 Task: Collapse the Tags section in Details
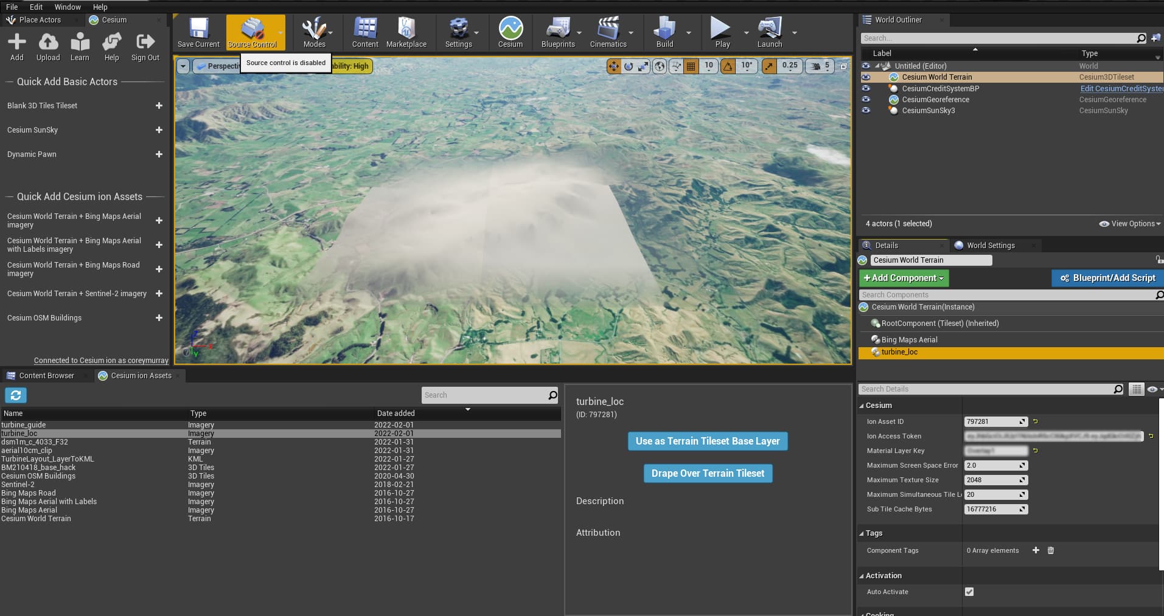point(862,533)
